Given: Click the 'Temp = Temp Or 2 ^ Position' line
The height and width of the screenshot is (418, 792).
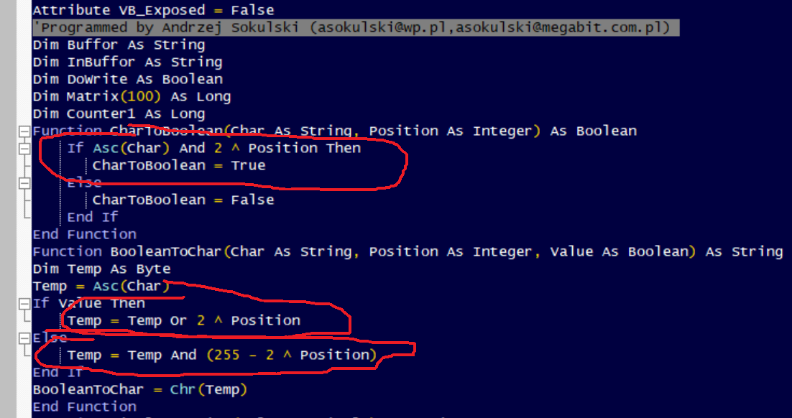Looking at the screenshot, I should pyautogui.click(x=183, y=321).
